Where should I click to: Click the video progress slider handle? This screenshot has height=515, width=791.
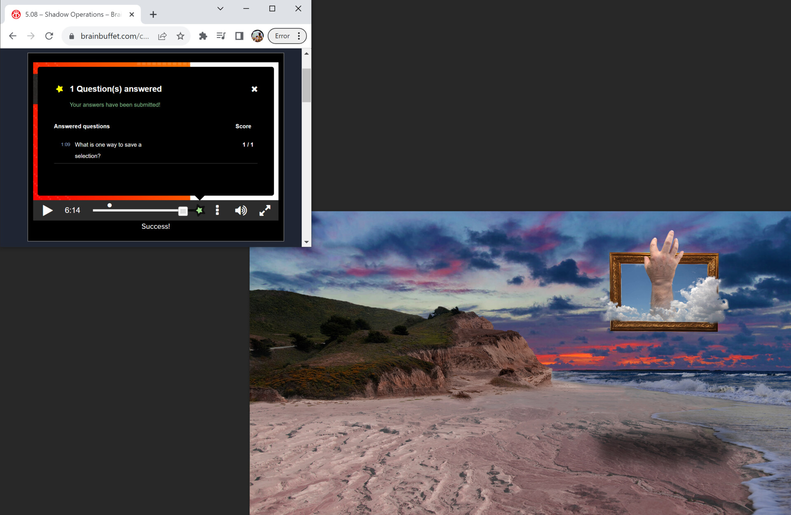click(x=183, y=211)
